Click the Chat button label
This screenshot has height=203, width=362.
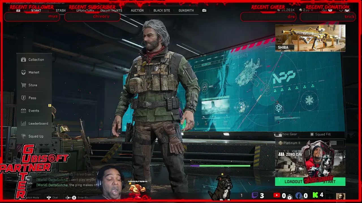point(55,198)
